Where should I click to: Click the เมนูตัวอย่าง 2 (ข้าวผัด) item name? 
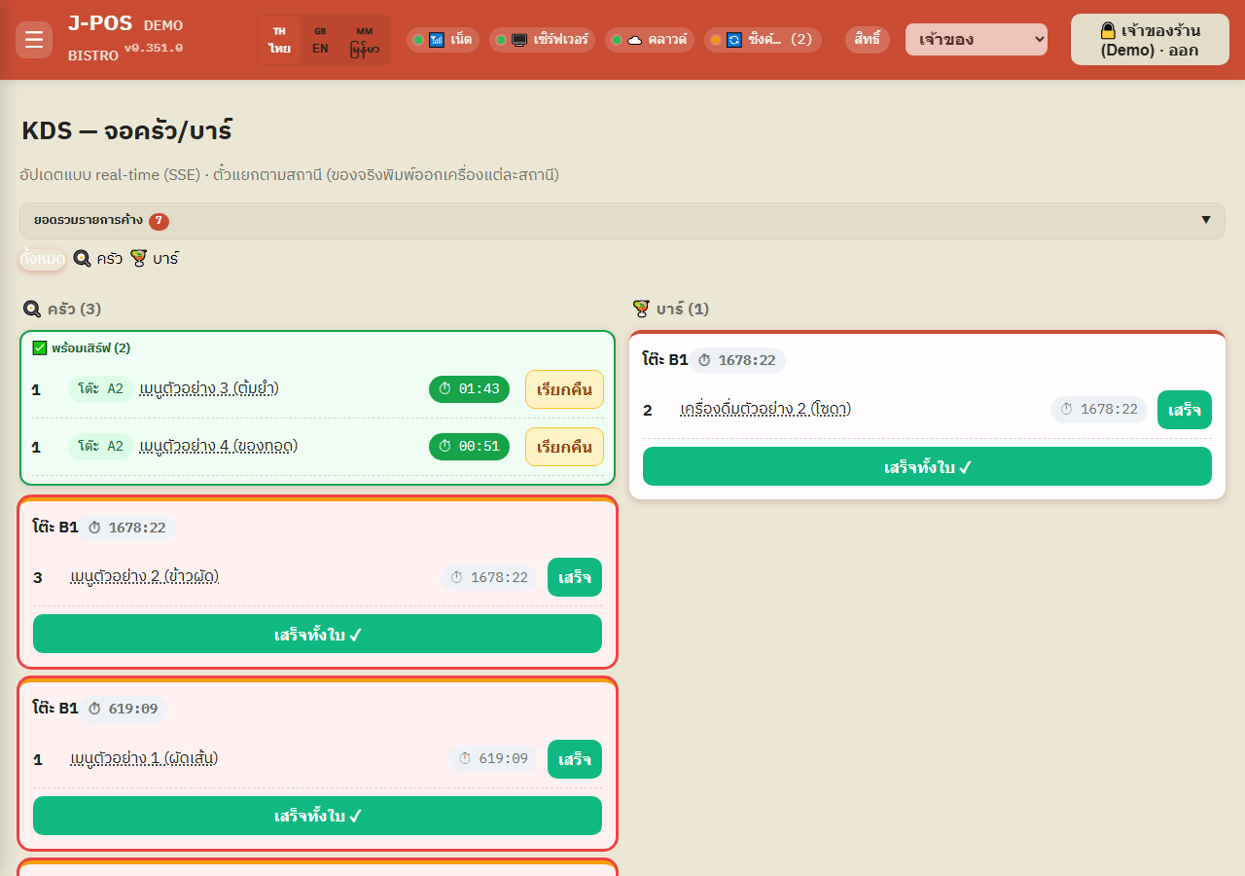(145, 577)
